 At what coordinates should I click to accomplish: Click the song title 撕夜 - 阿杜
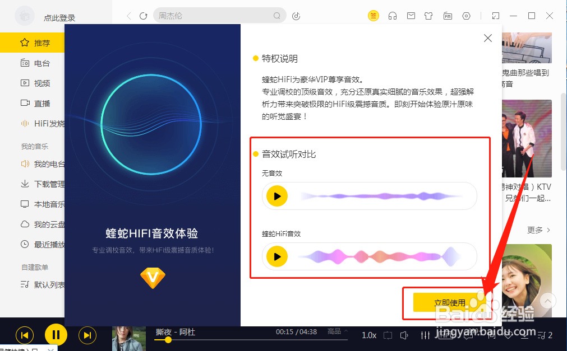(x=176, y=332)
